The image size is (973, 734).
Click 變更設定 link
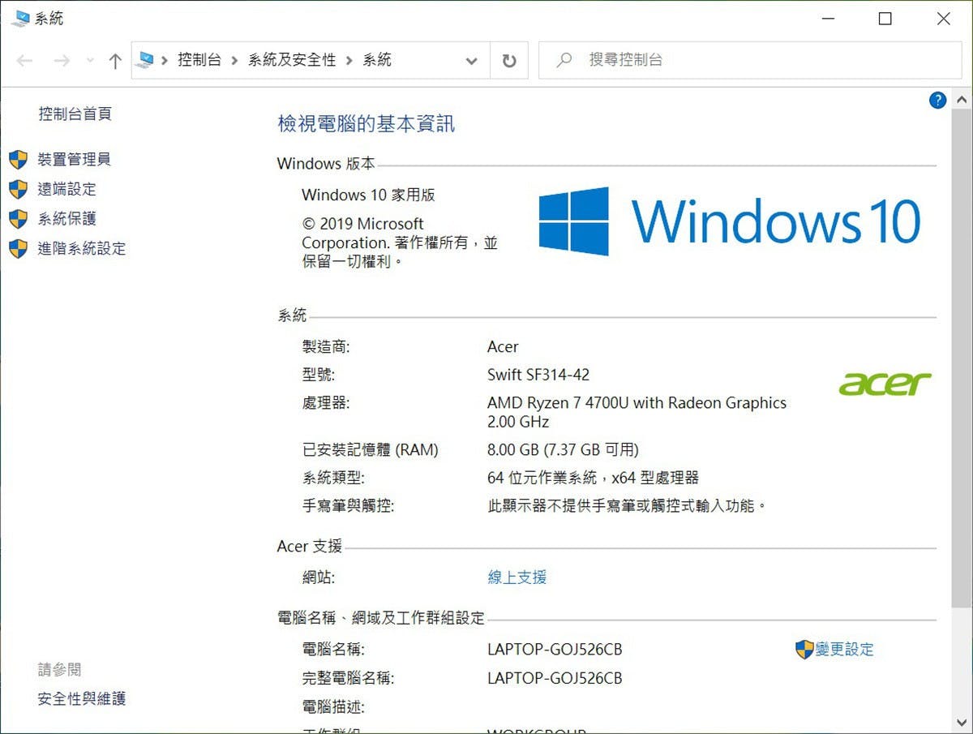(x=845, y=649)
